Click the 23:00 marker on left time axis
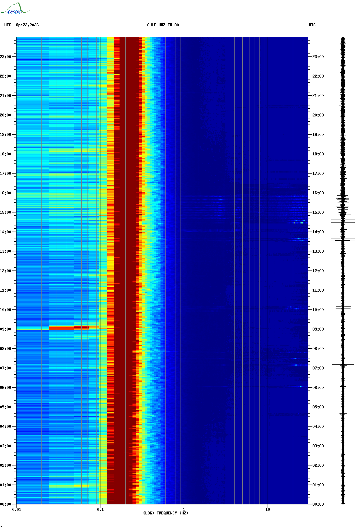 (6, 57)
